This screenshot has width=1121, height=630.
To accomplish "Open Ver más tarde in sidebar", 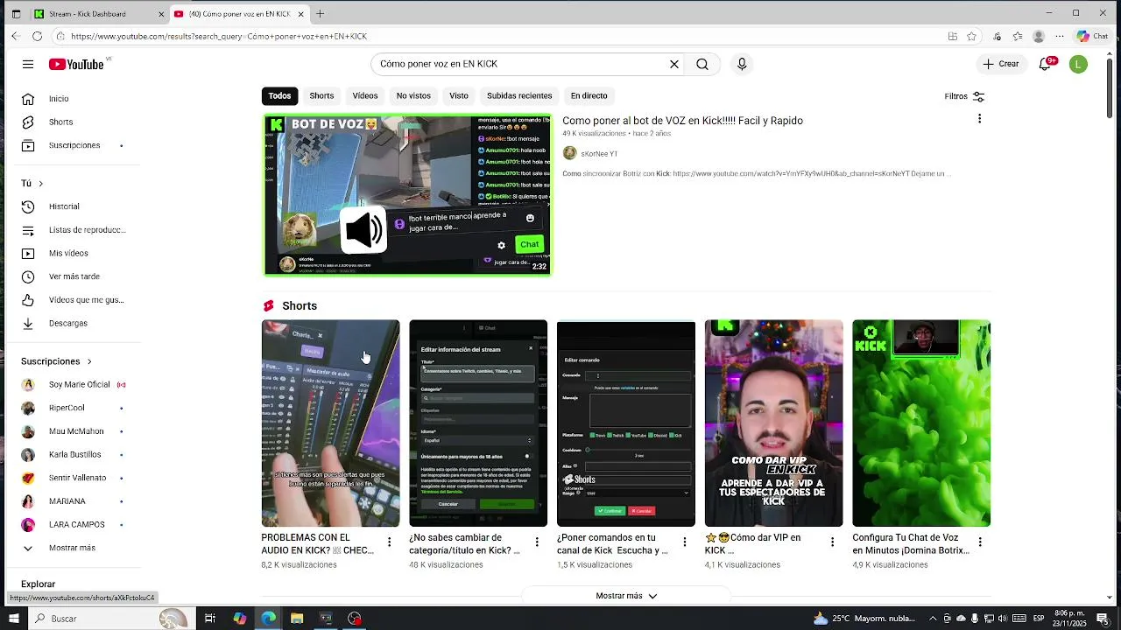I will [74, 276].
